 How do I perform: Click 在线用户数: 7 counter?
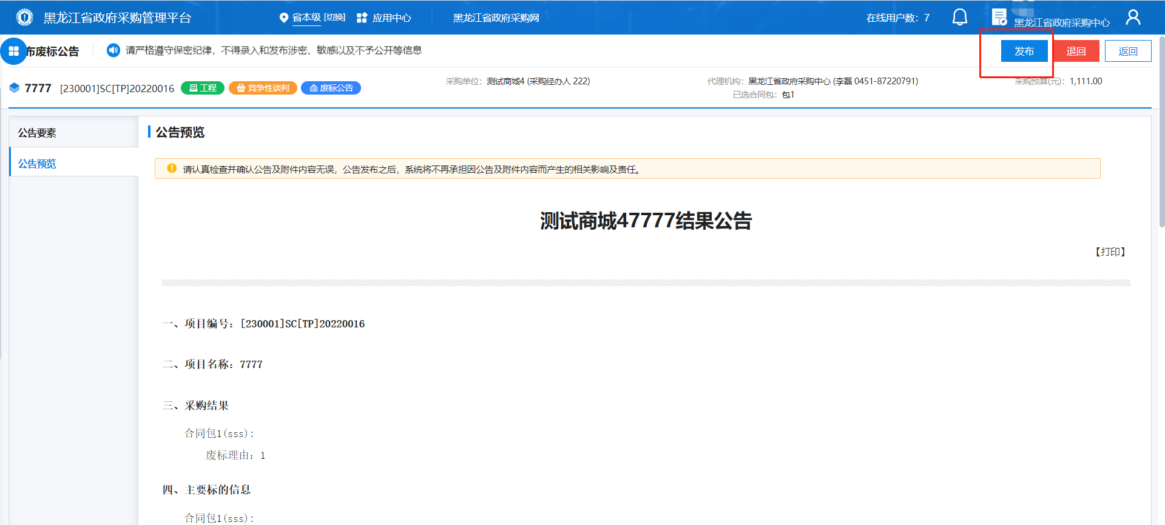point(898,18)
